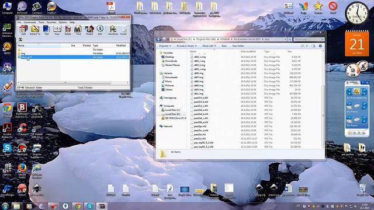Sort Explorer files by Date modified column
This screenshot has height=210, width=374.
pyautogui.click(x=248, y=51)
